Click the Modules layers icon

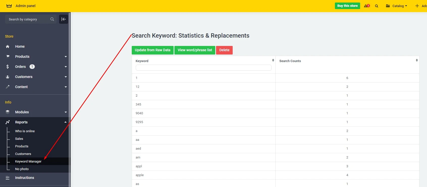8,112
